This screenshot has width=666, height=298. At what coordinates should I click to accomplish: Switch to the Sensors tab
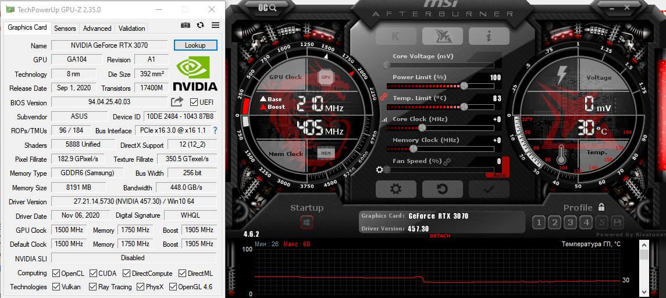click(65, 29)
